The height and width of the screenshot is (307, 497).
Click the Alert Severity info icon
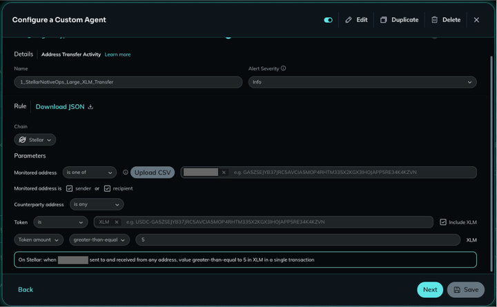click(284, 68)
